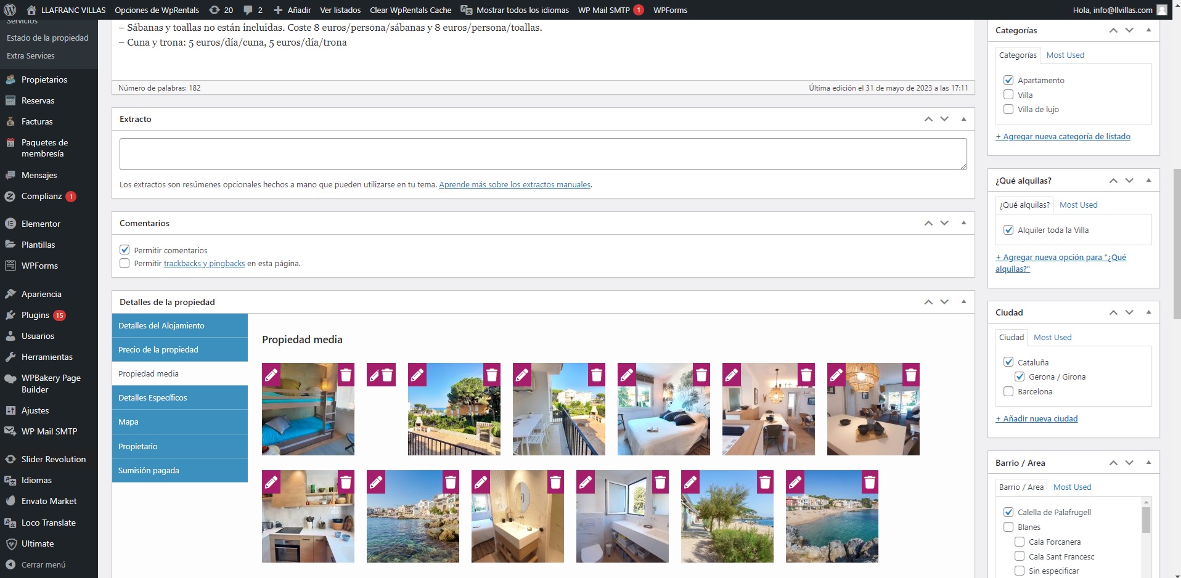Edit the garden sea view photo
Screen dimensions: 1181x578
(417, 375)
